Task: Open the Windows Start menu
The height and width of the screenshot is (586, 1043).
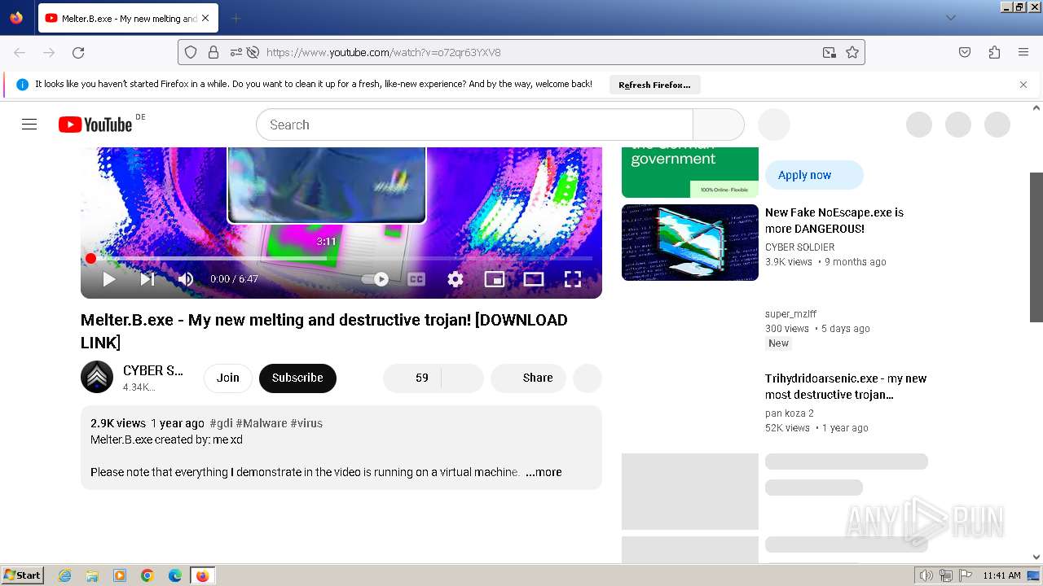Action: [x=23, y=575]
